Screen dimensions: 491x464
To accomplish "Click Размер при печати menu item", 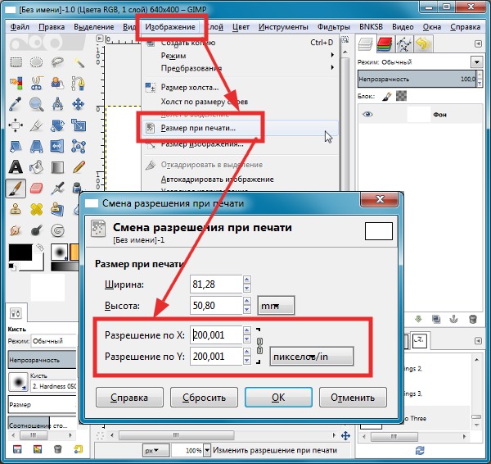I will pos(240,128).
